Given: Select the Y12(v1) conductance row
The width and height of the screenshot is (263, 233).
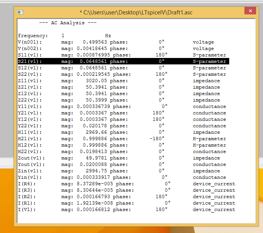Looking at the screenshot, I should pos(122,119).
